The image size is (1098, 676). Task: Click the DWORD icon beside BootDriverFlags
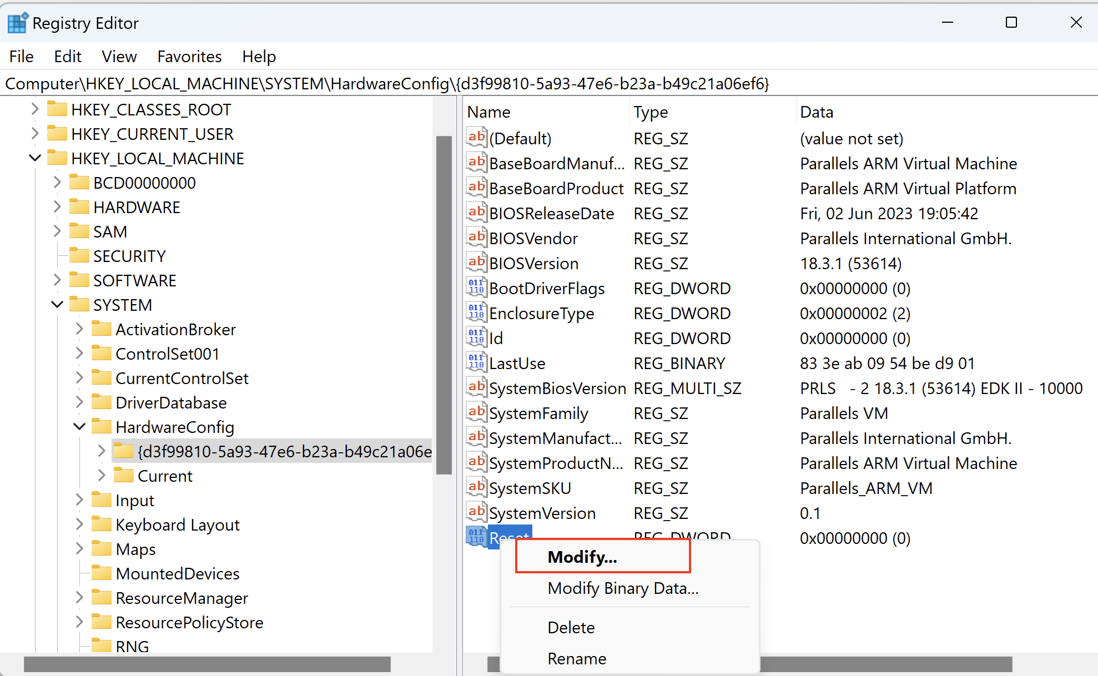(x=476, y=287)
